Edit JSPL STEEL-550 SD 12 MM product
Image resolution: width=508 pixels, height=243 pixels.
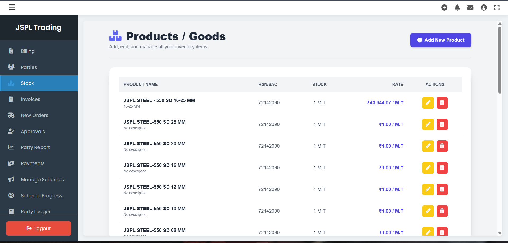428,189
